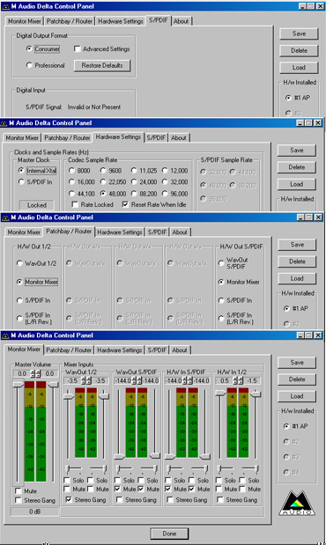Enable the Master Volume Mute checkbox

click(x=19, y=490)
